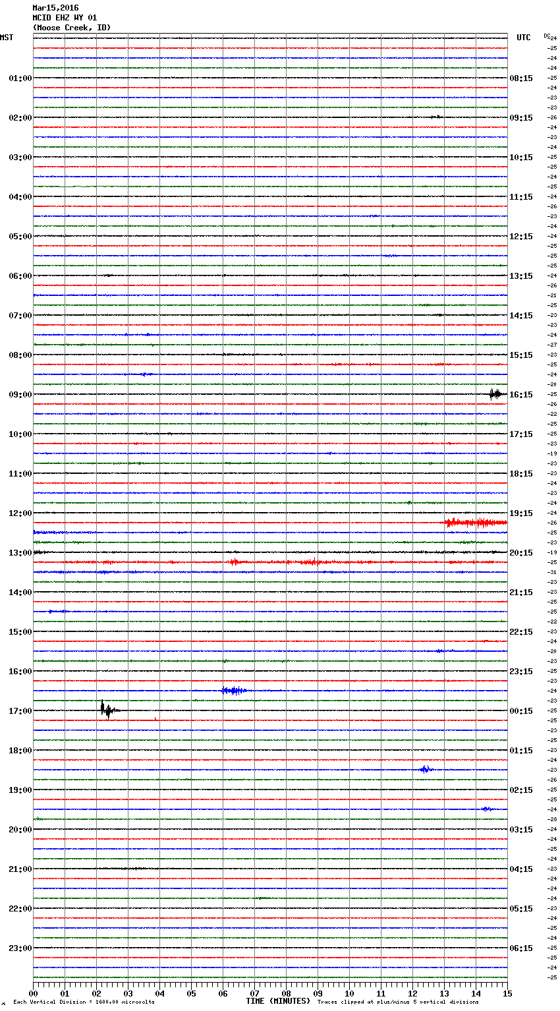Image resolution: width=560 pixels, height=1011 pixels.
Task: Click the 06:00 MST time label
Action: point(20,276)
